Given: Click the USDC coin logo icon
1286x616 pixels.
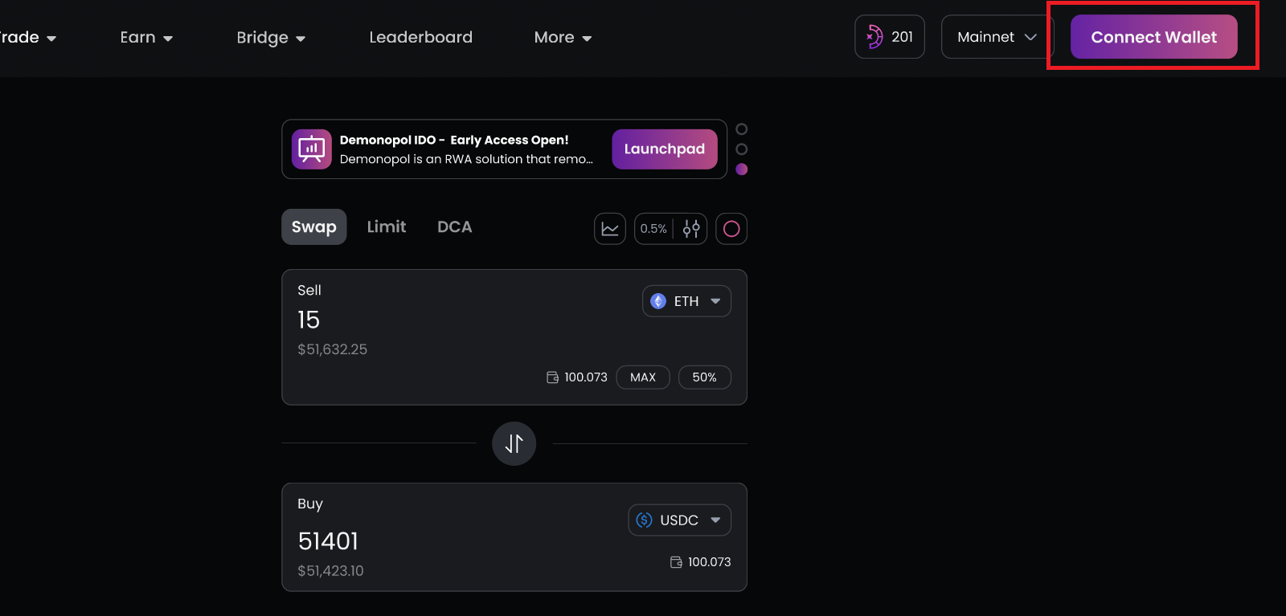Looking at the screenshot, I should pos(645,520).
